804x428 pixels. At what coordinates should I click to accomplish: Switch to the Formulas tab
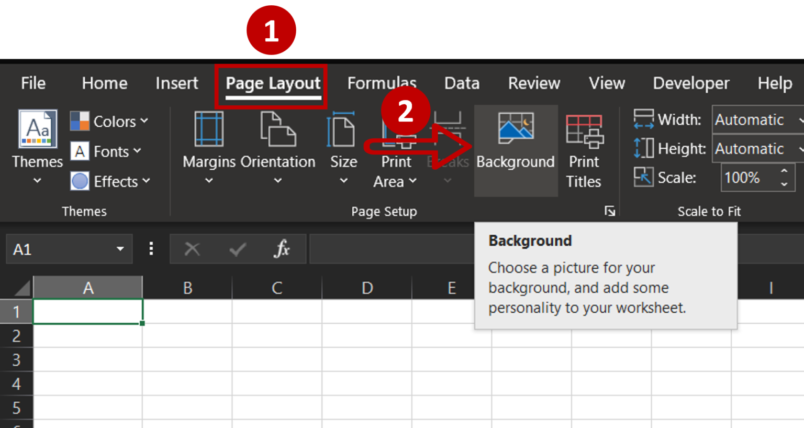[x=382, y=83]
